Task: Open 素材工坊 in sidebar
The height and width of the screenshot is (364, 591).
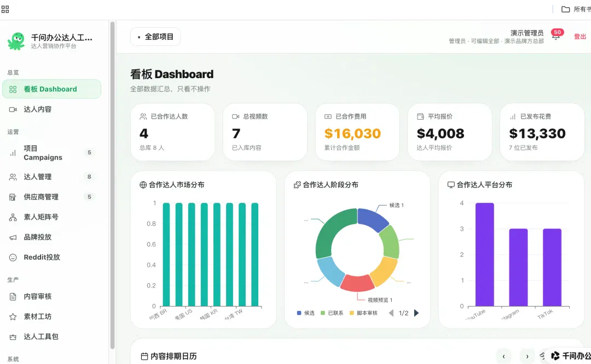Action: pyautogui.click(x=51, y=316)
